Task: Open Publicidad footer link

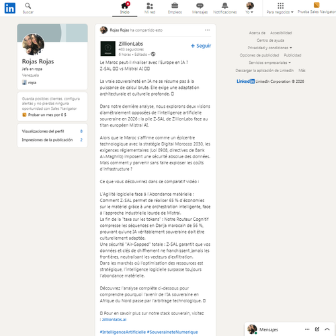Action: coord(292,55)
